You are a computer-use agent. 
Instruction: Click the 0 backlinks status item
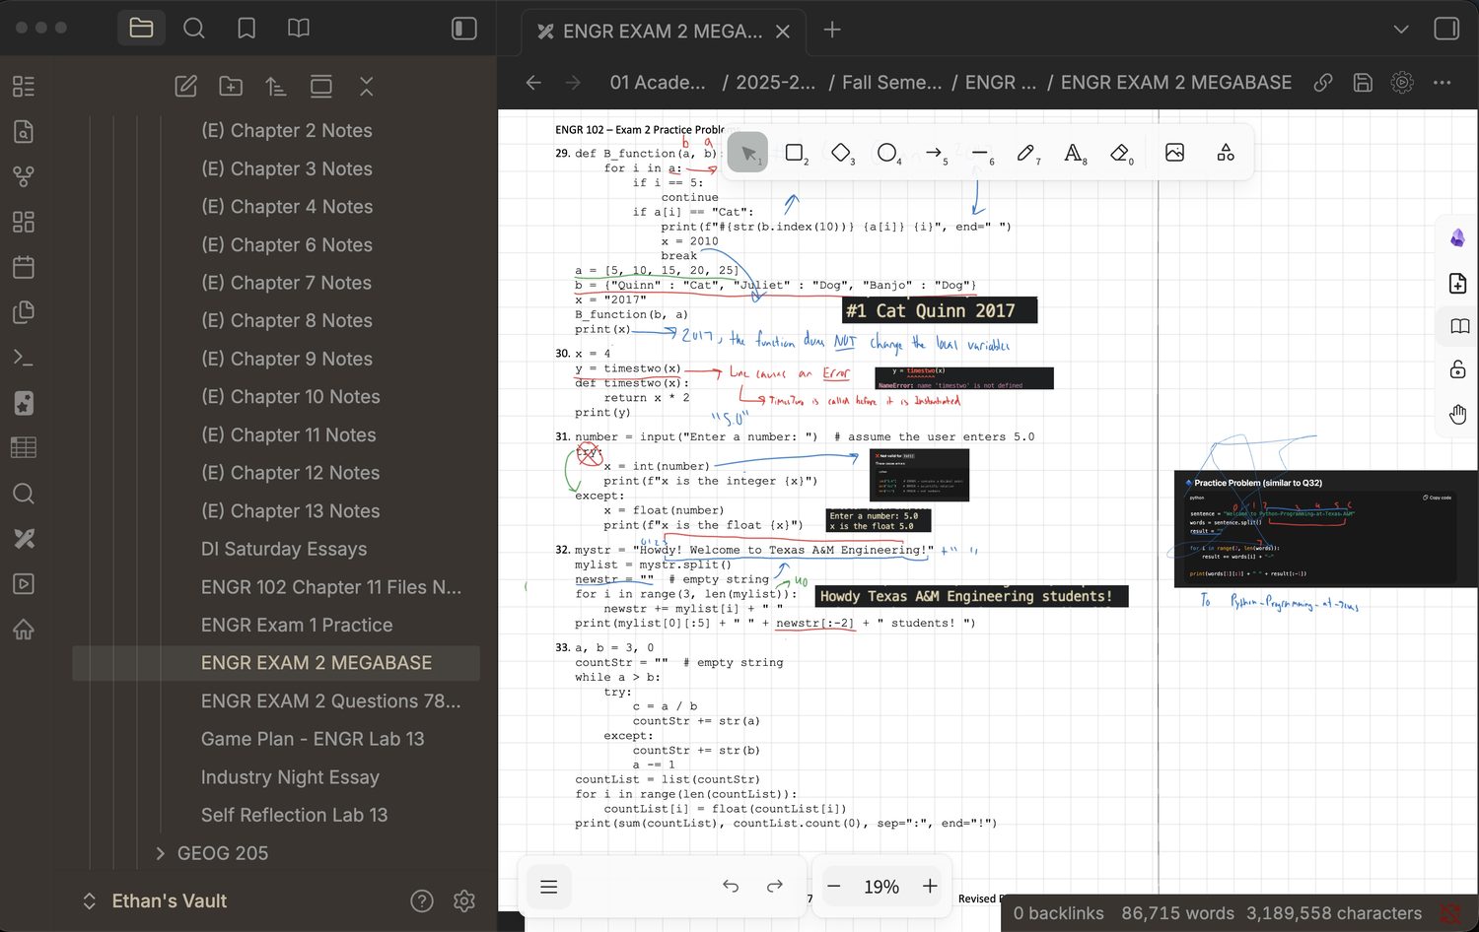(x=1059, y=913)
